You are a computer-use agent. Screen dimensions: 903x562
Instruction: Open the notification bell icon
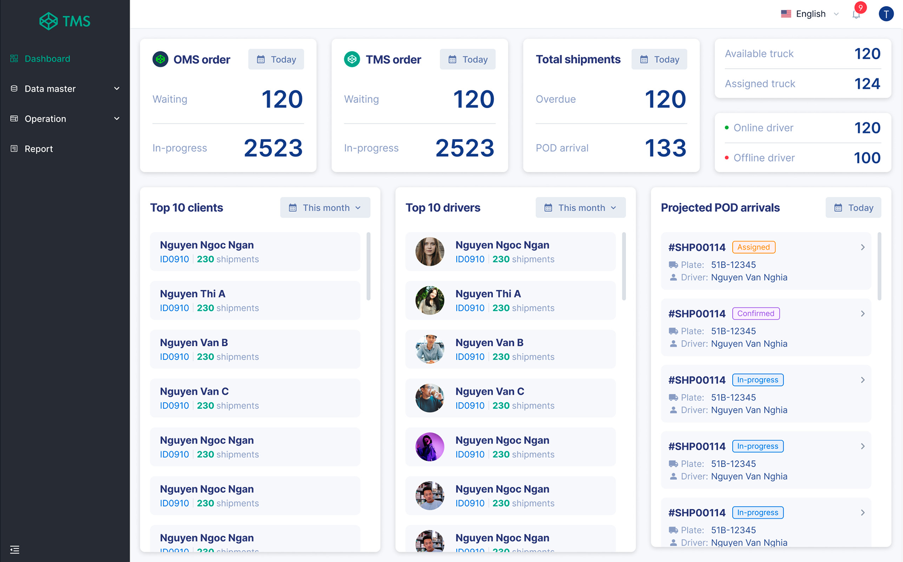pos(856,14)
